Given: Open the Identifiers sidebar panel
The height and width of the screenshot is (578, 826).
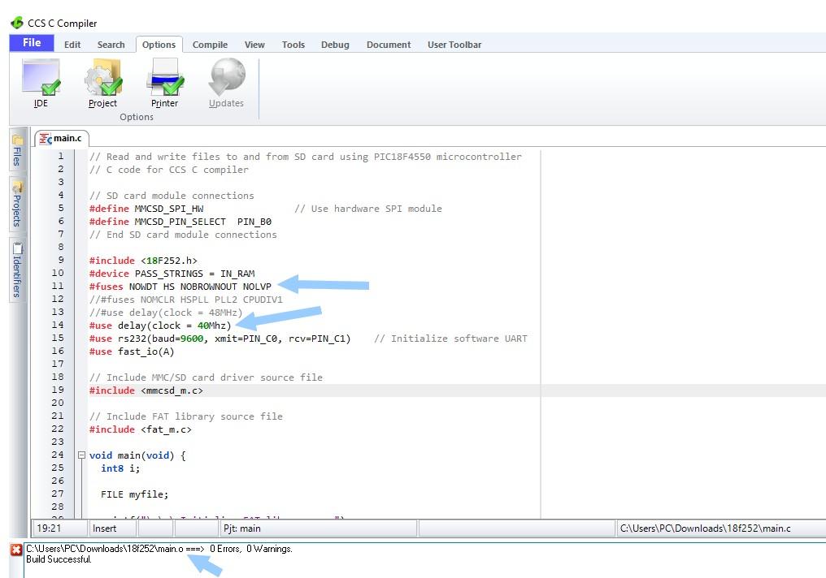Looking at the screenshot, I should (x=17, y=270).
